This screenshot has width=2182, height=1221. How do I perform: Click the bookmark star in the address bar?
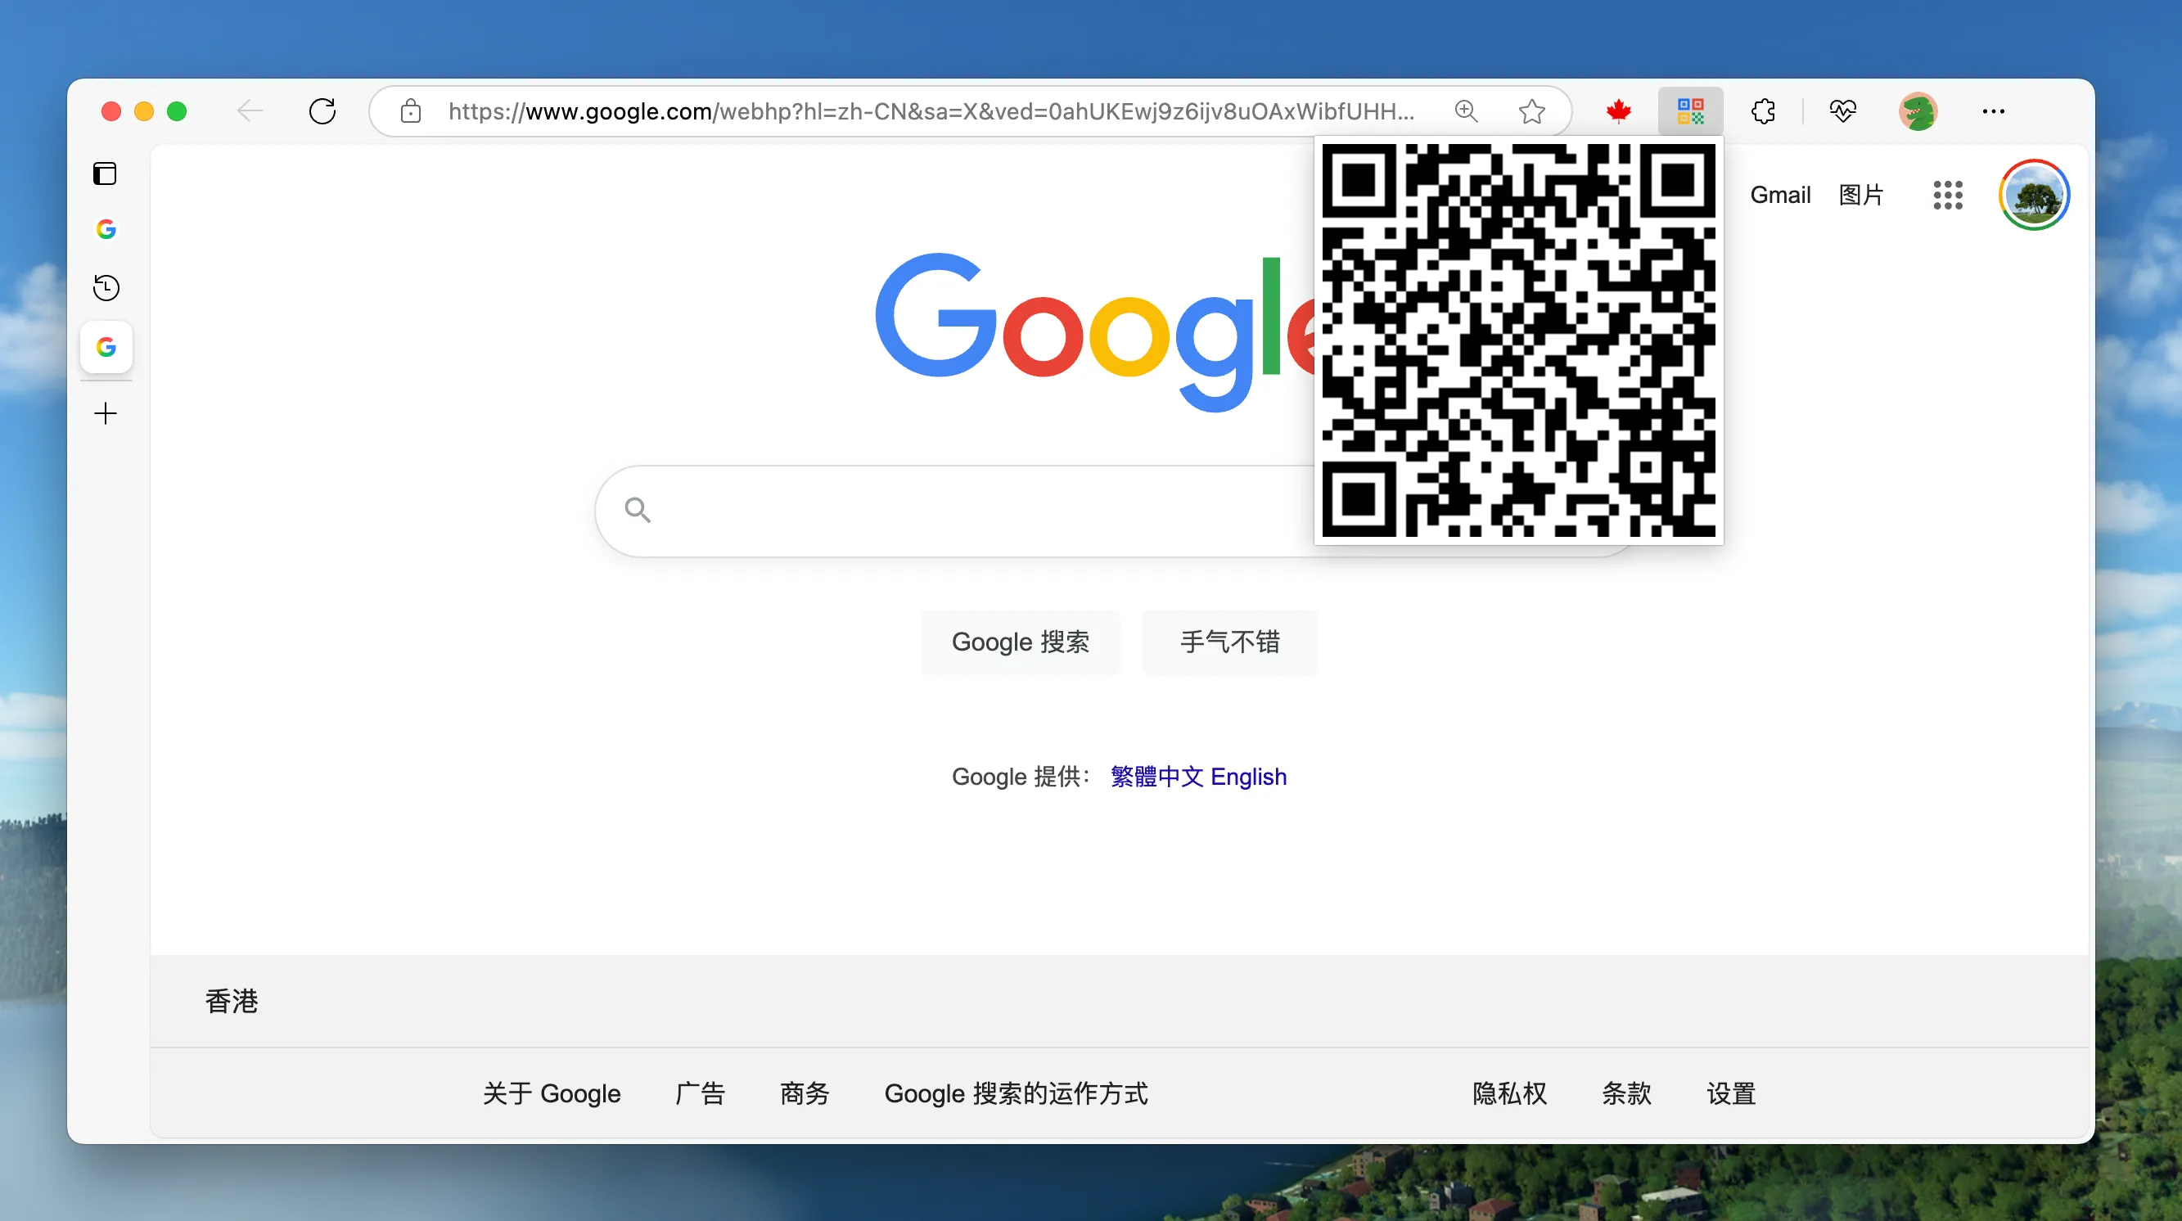pos(1531,111)
